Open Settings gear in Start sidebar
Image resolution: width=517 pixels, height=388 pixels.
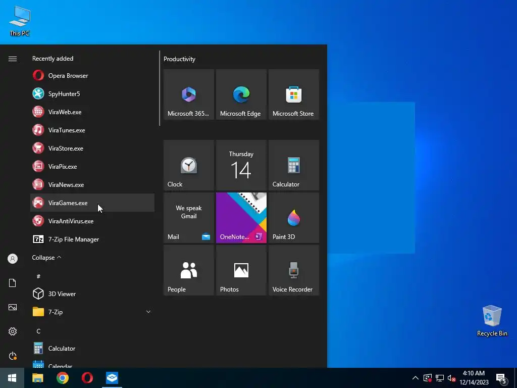point(13,331)
